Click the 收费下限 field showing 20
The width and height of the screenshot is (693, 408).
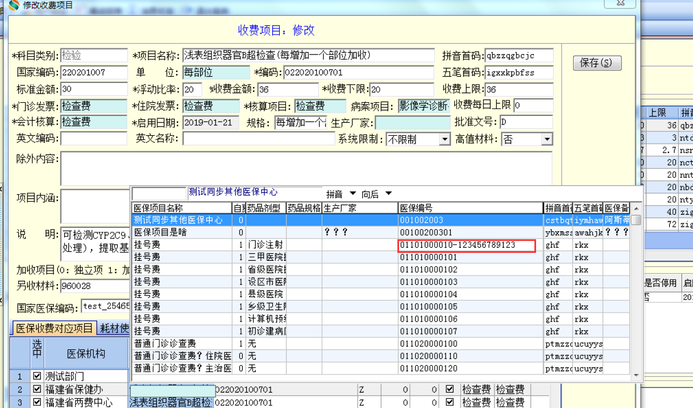[401, 89]
